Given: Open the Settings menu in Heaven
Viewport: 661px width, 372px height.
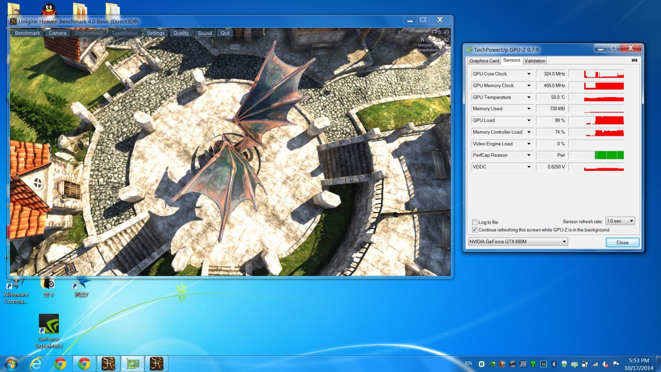Looking at the screenshot, I should click(x=156, y=33).
